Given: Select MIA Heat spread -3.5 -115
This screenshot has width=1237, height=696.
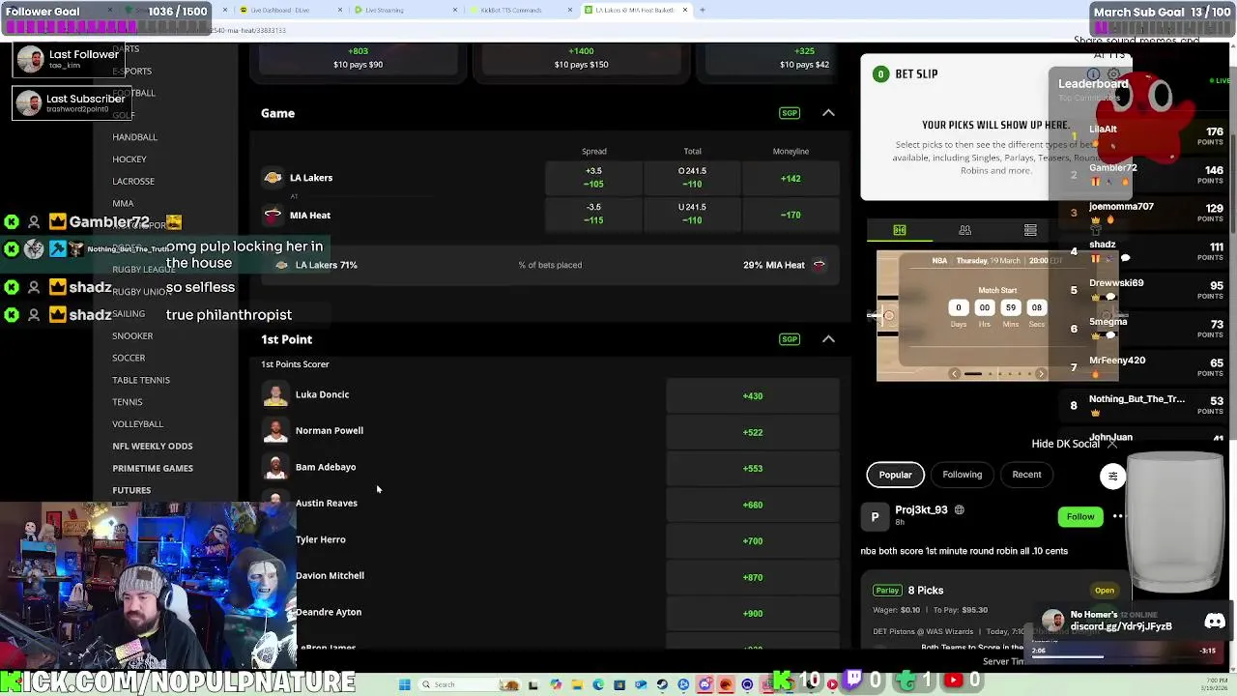Looking at the screenshot, I should [x=593, y=214].
